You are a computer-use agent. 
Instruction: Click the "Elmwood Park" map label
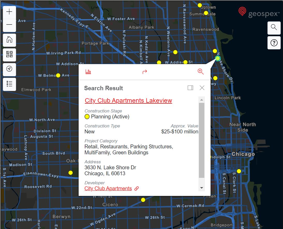[36, 90]
